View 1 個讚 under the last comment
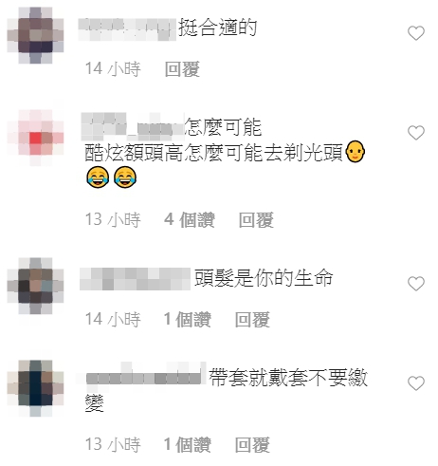 [x=188, y=445]
